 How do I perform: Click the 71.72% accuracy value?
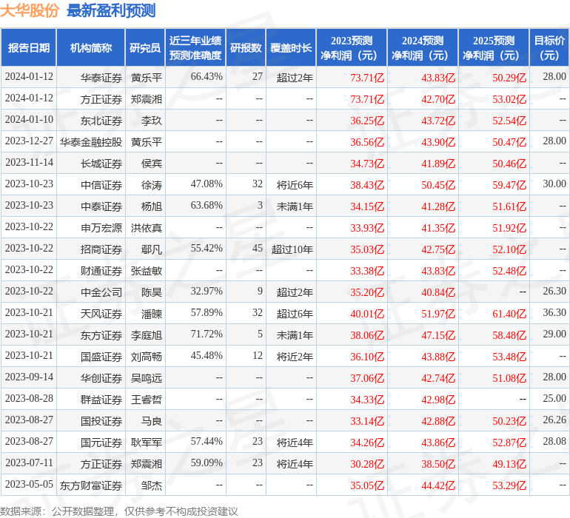click(207, 334)
